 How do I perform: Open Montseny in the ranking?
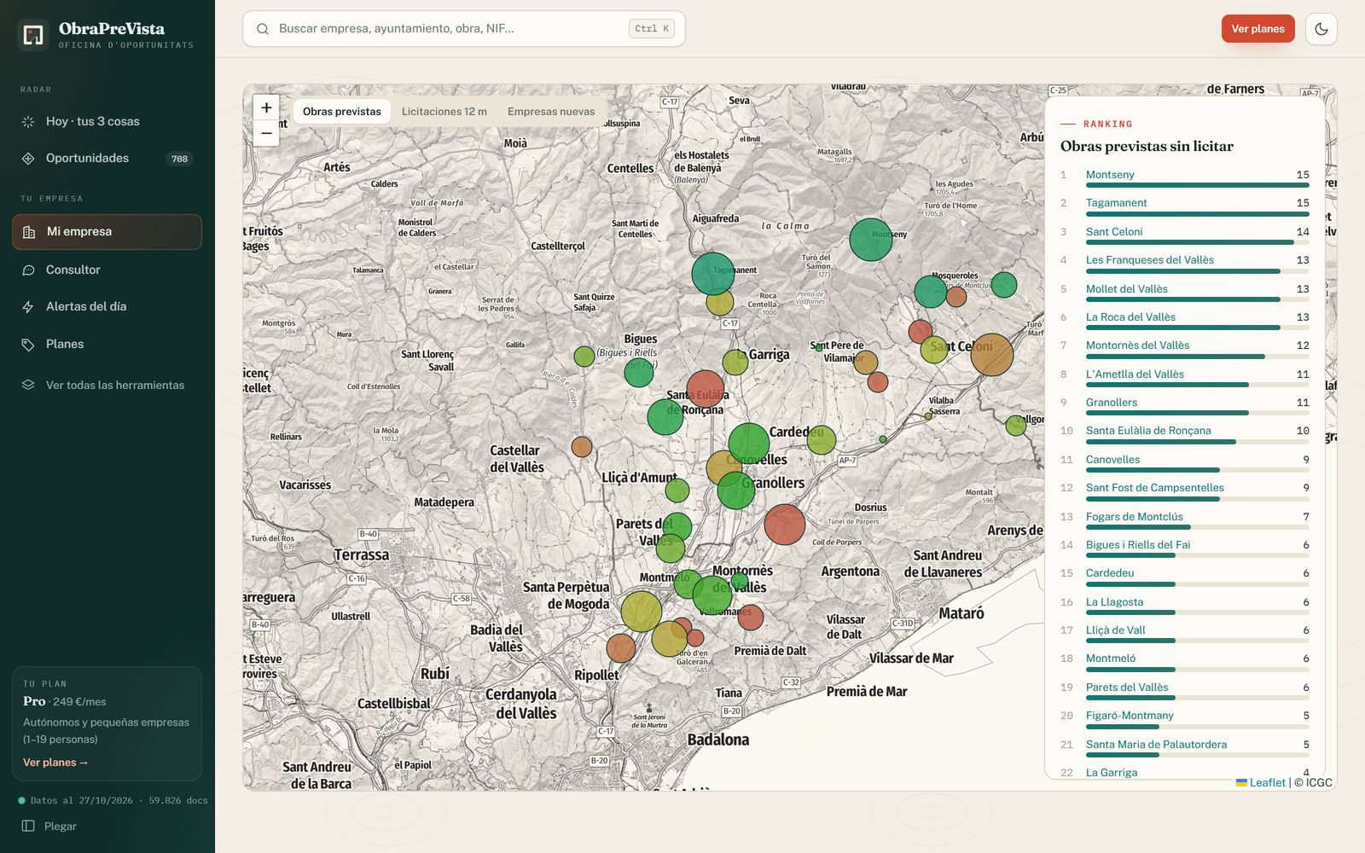[1110, 175]
